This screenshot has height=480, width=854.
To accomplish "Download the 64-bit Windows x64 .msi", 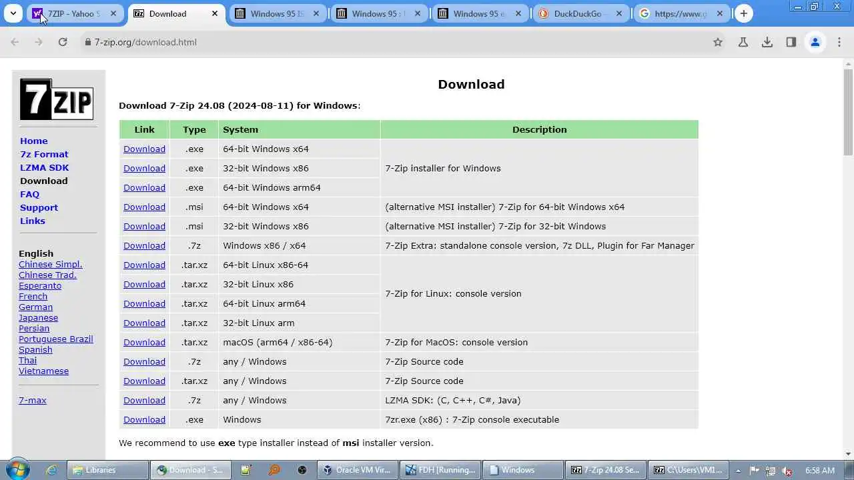I will coord(144,207).
